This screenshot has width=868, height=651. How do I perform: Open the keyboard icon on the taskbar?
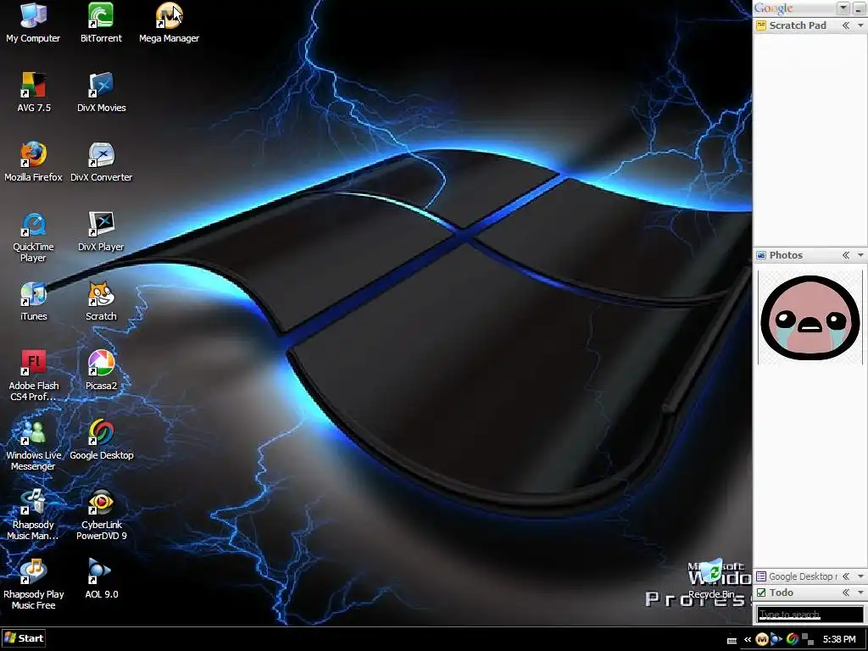point(732,641)
